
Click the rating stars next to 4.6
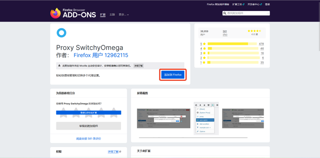[254, 31]
